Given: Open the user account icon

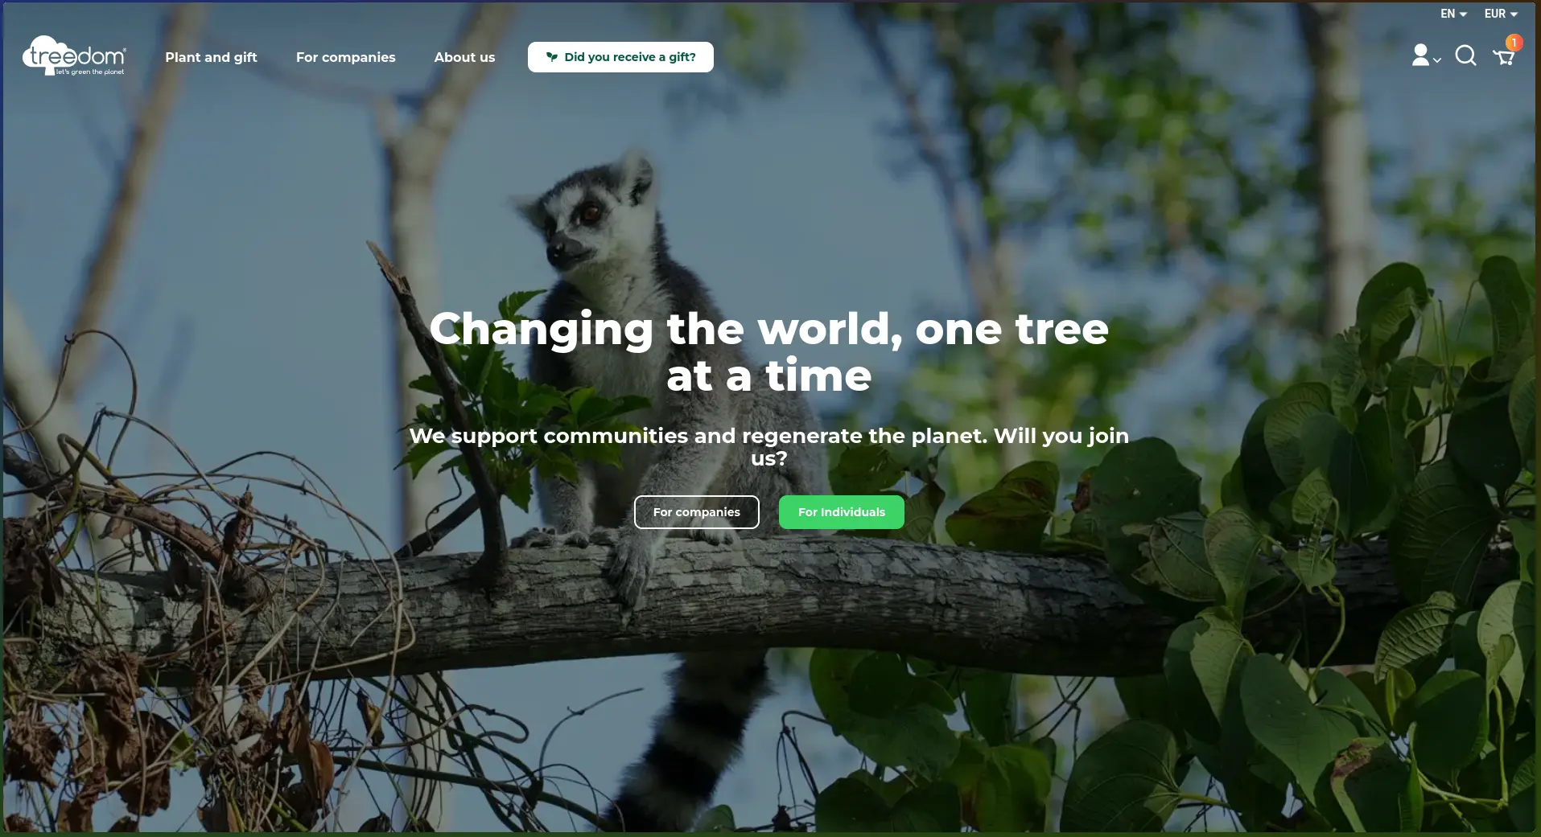Looking at the screenshot, I should [1421, 55].
